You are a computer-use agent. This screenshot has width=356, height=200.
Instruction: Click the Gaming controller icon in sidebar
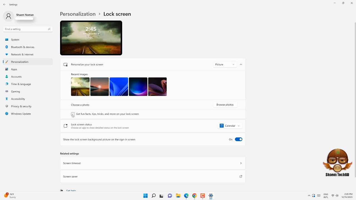(7, 91)
